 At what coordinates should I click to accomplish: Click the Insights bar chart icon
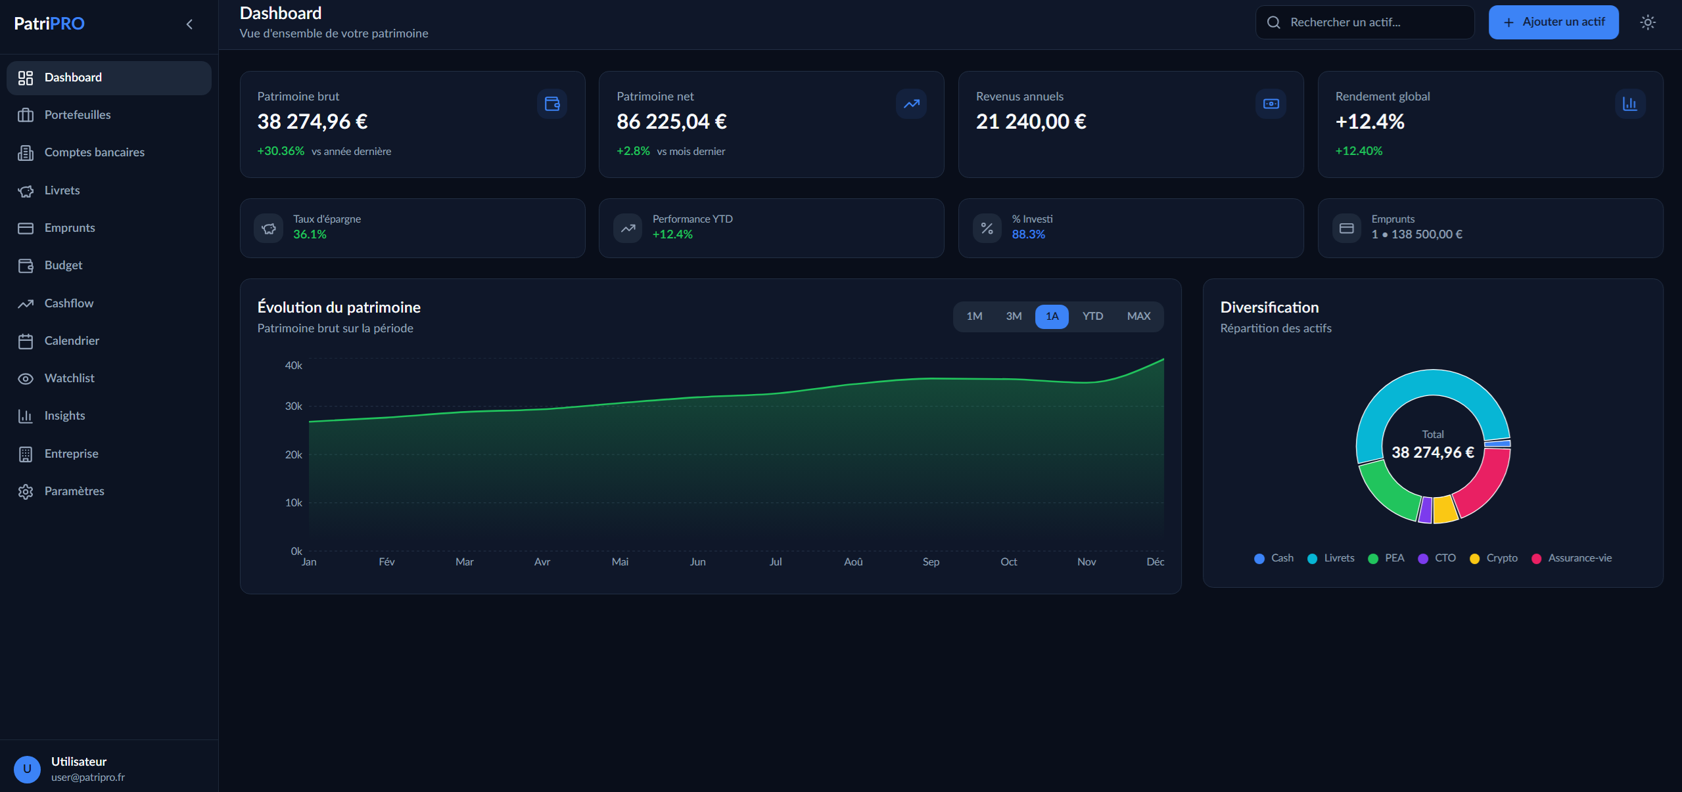26,416
